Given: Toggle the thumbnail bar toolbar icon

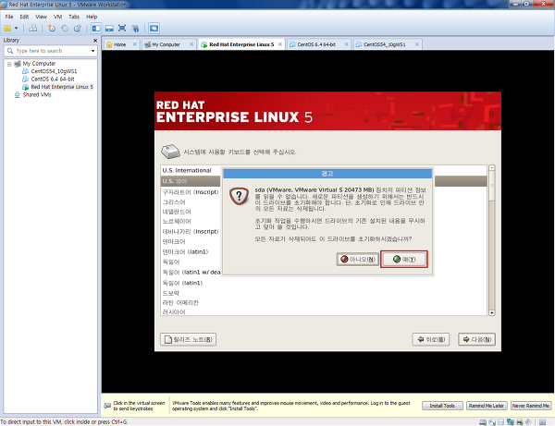Looking at the screenshot, I should click(109, 28).
